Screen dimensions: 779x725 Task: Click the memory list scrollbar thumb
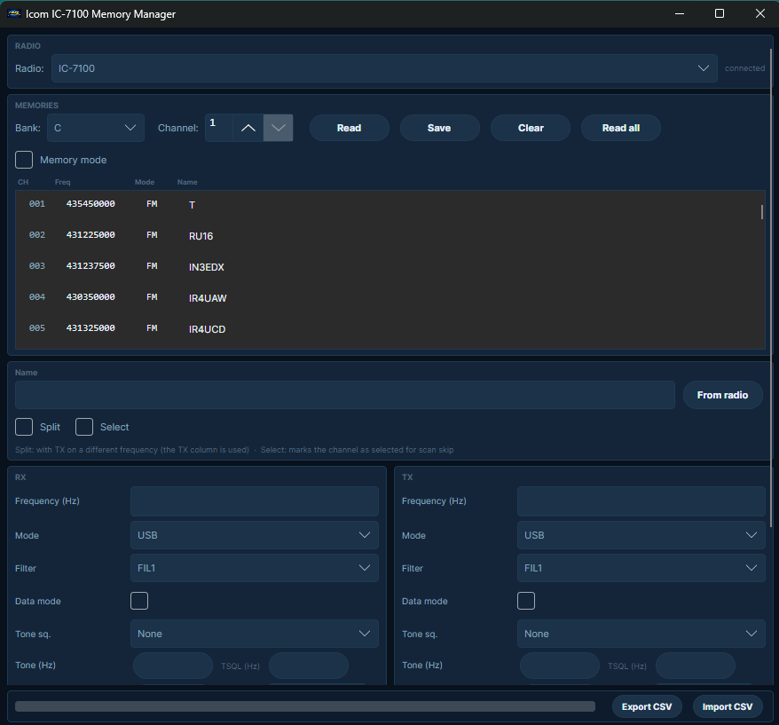coord(761,212)
